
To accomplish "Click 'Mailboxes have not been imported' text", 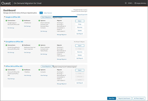I will pyautogui.click(x=30, y=48).
